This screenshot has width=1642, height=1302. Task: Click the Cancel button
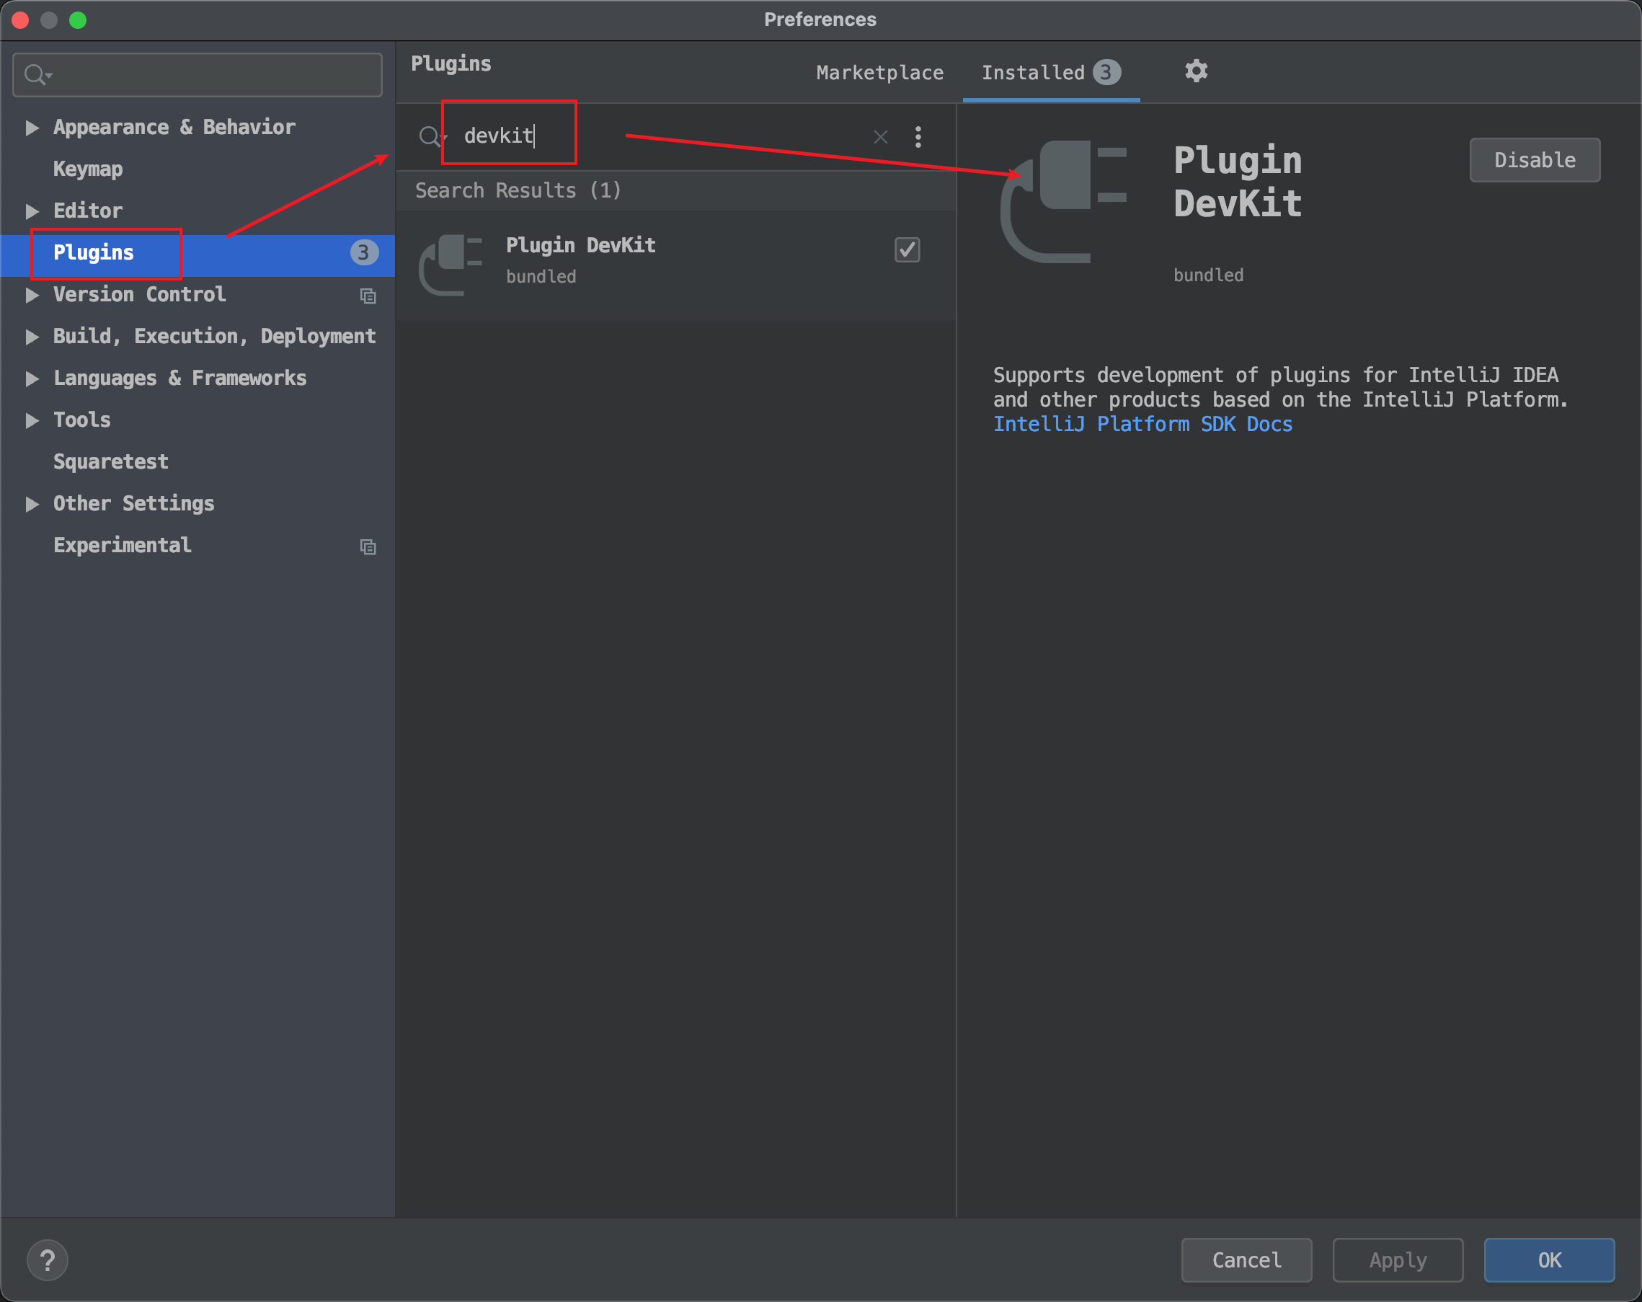(1247, 1260)
